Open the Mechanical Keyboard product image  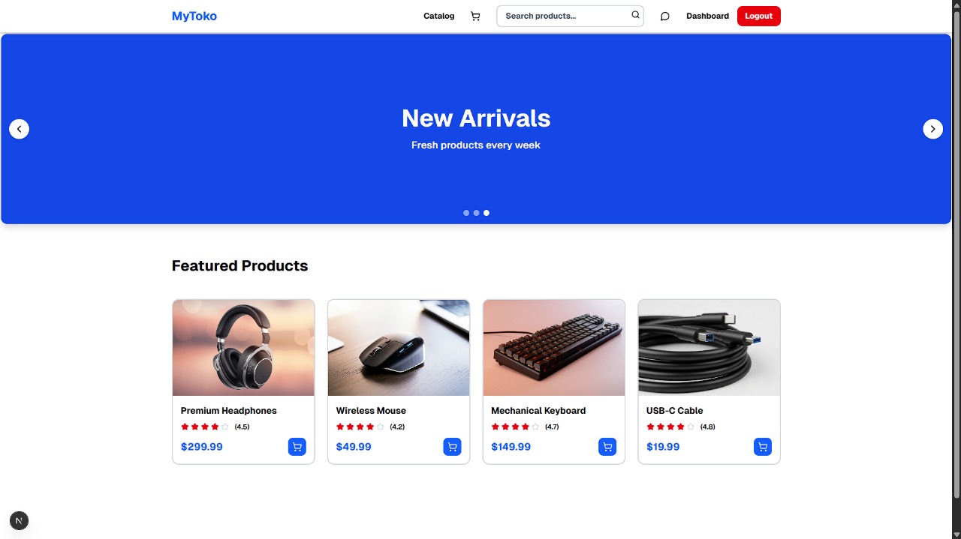(554, 348)
